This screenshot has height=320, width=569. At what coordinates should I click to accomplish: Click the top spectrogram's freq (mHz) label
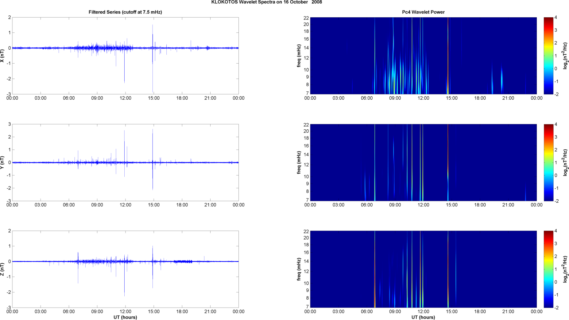299,56
